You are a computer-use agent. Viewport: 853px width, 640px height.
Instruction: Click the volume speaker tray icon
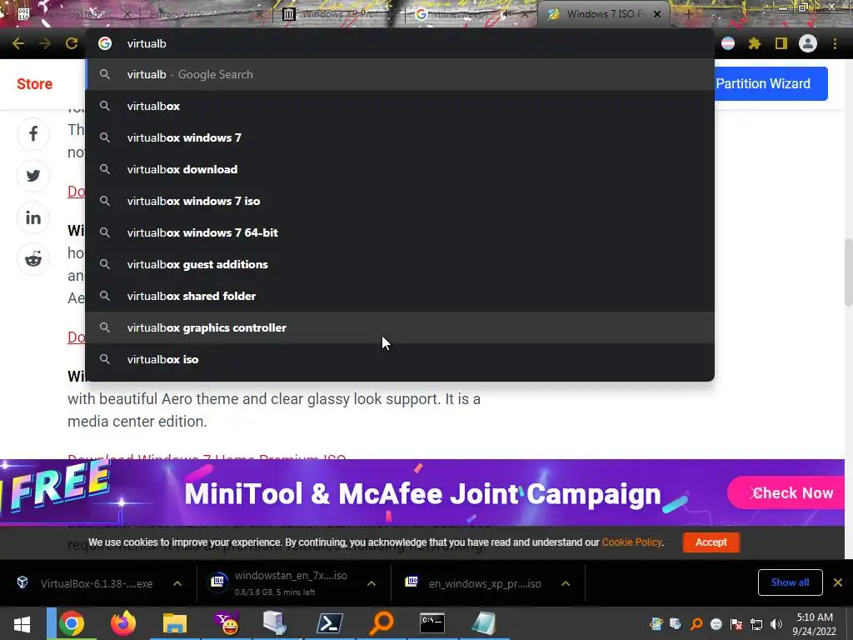(x=776, y=624)
